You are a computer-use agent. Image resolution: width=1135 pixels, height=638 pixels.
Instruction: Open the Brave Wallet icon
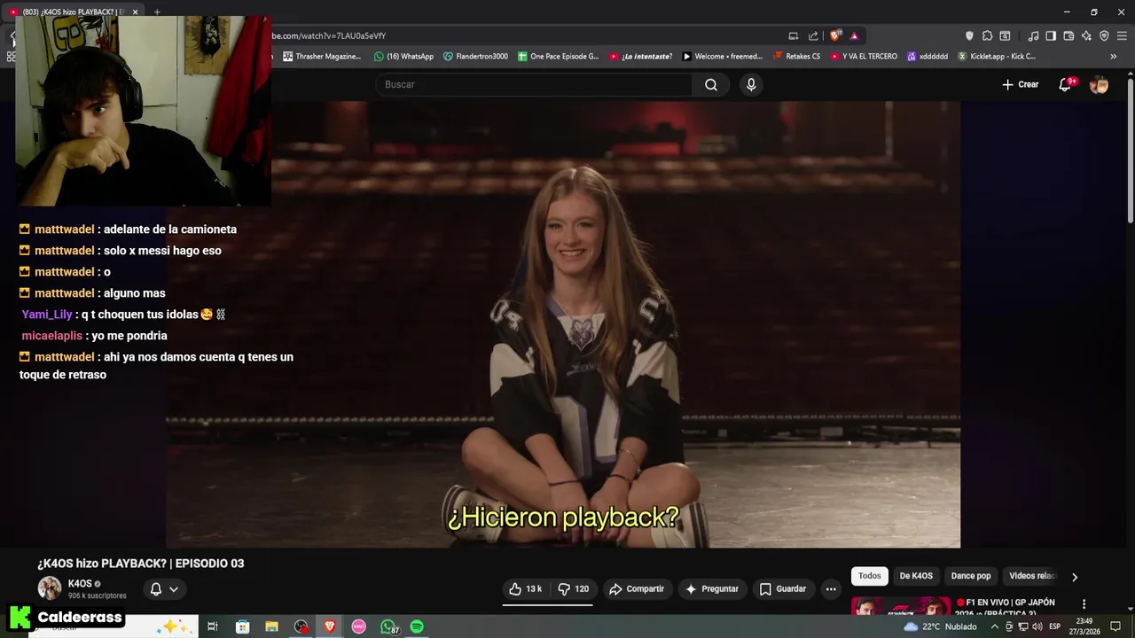(1068, 35)
